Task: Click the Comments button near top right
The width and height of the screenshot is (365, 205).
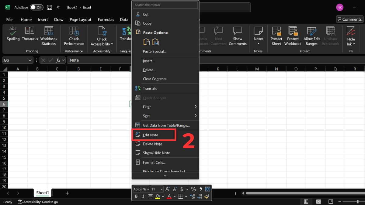Action: coord(349,19)
